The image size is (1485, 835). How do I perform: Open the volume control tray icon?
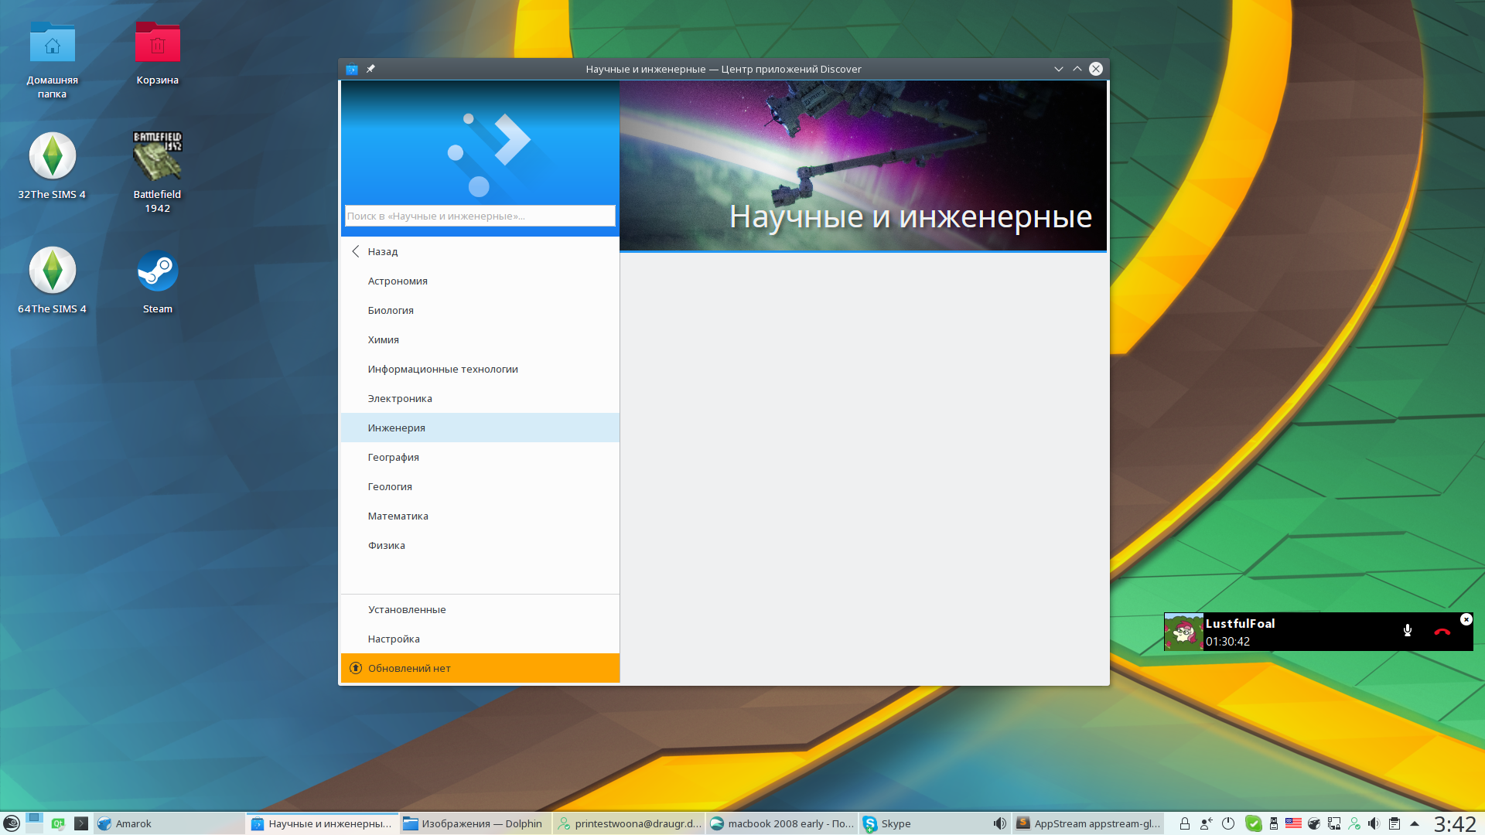tap(1374, 823)
